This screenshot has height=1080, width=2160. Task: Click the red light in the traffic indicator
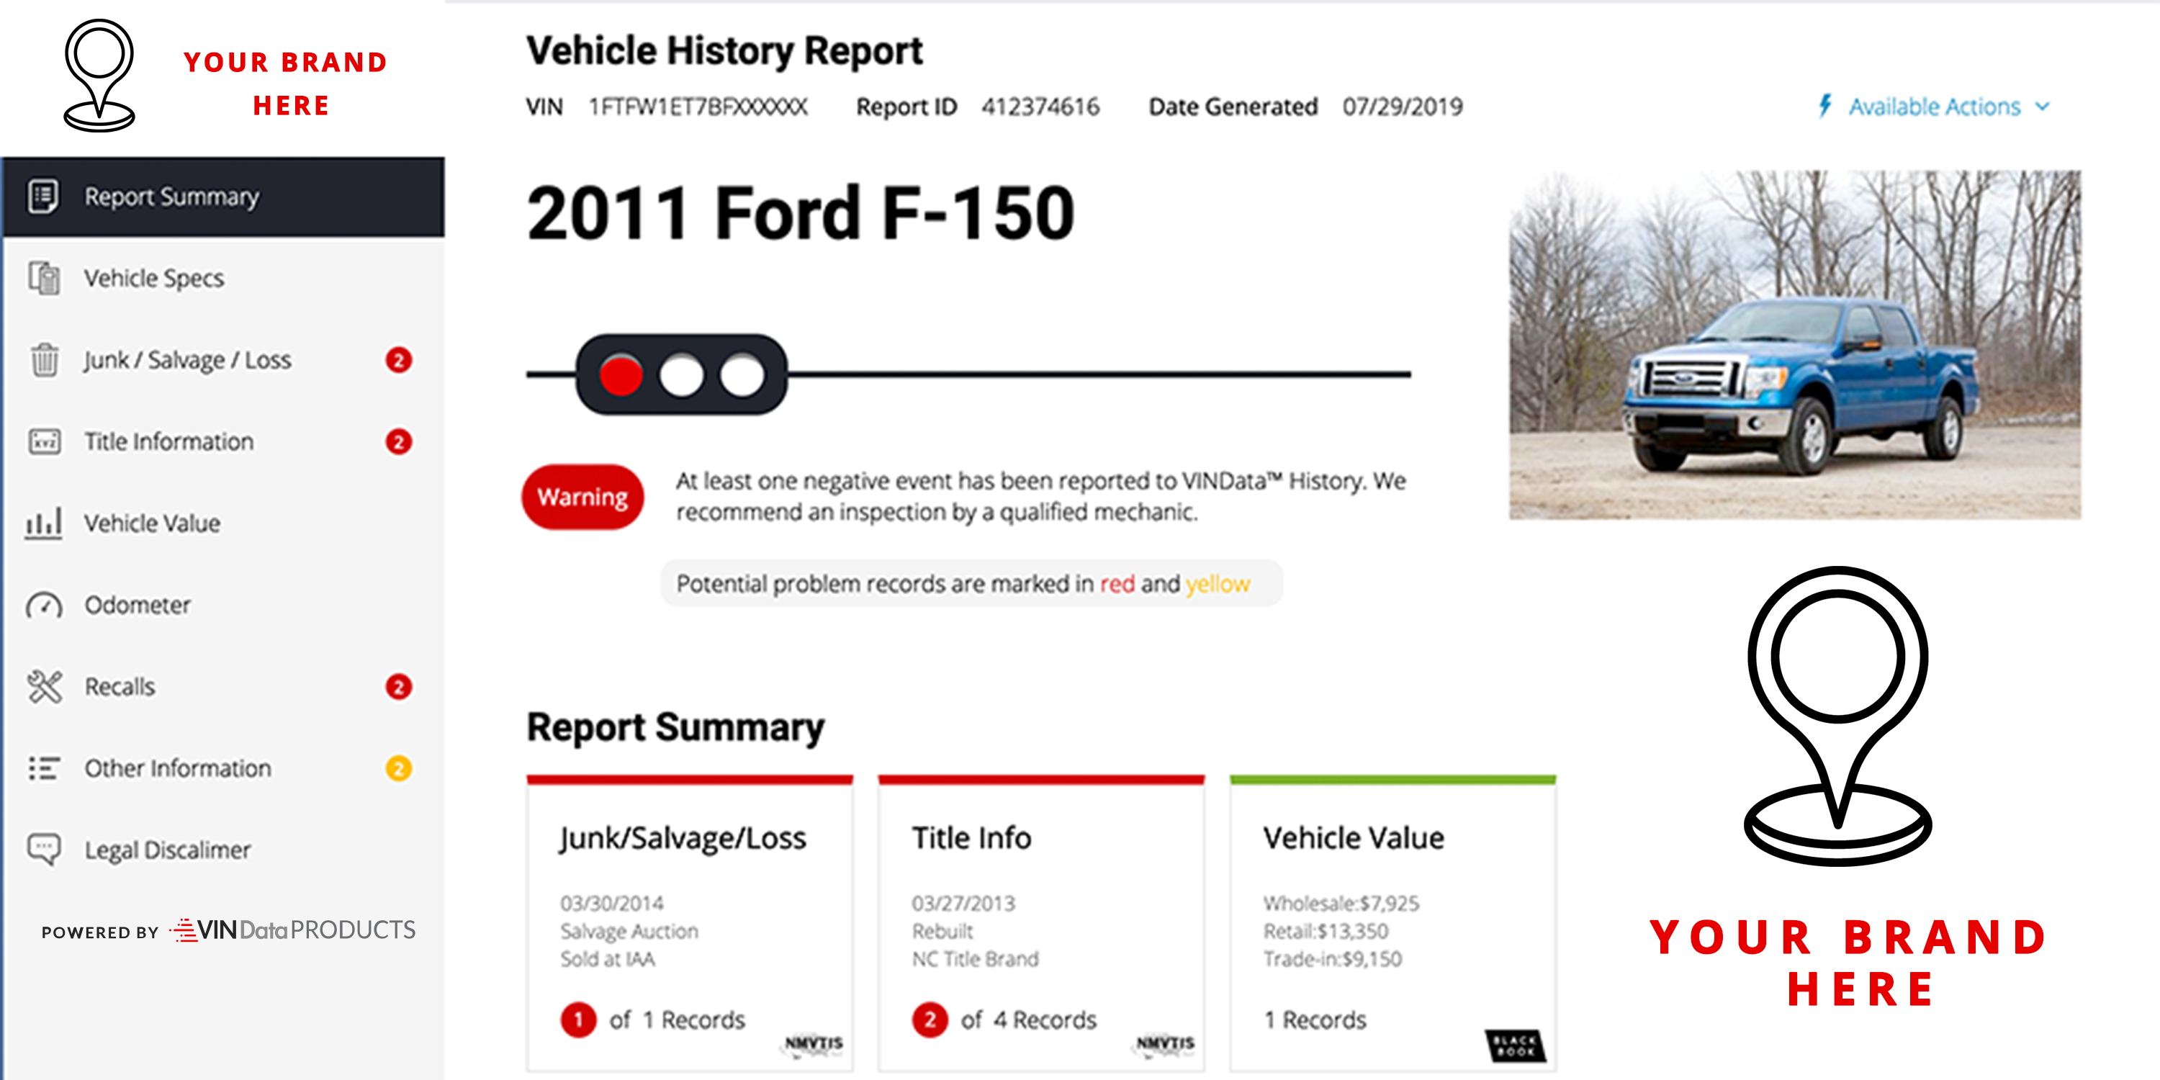(x=621, y=375)
